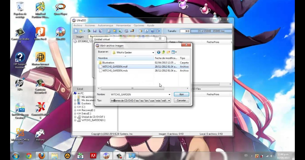
Task: Select WITCHS_GARDEN(H:) drive in tree
Action: coord(93,120)
